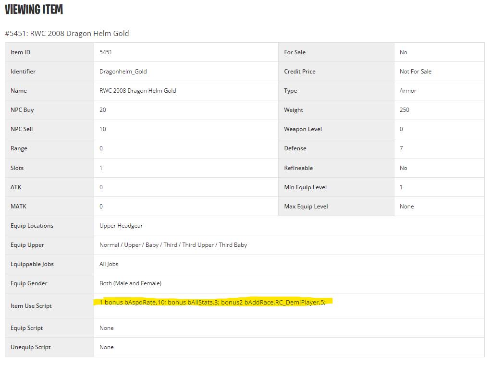The image size is (491, 365).
Task: Click the NPC Sell value 10
Action: 103,129
